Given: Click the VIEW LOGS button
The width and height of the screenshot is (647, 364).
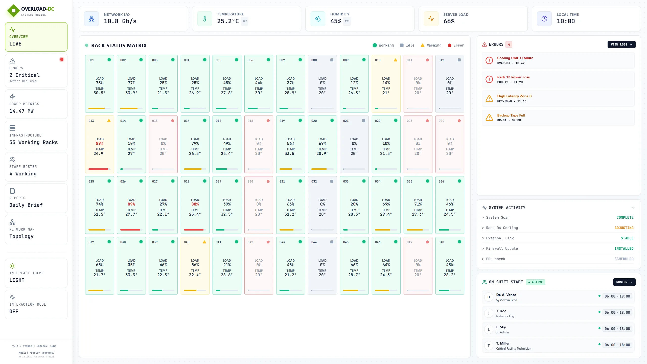Looking at the screenshot, I should coord(621,44).
